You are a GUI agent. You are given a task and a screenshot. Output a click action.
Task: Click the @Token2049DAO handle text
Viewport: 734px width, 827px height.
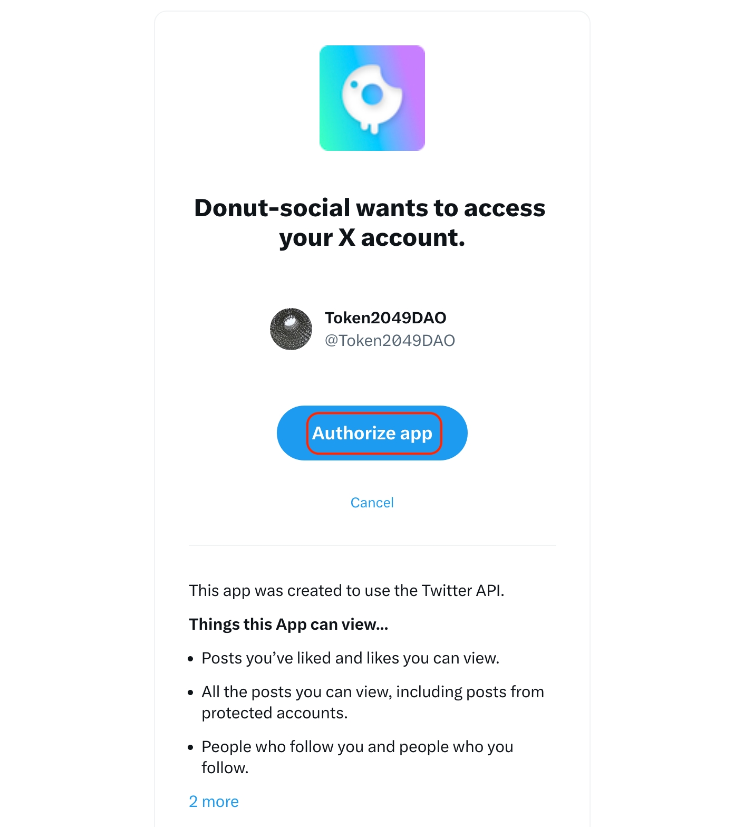point(390,341)
